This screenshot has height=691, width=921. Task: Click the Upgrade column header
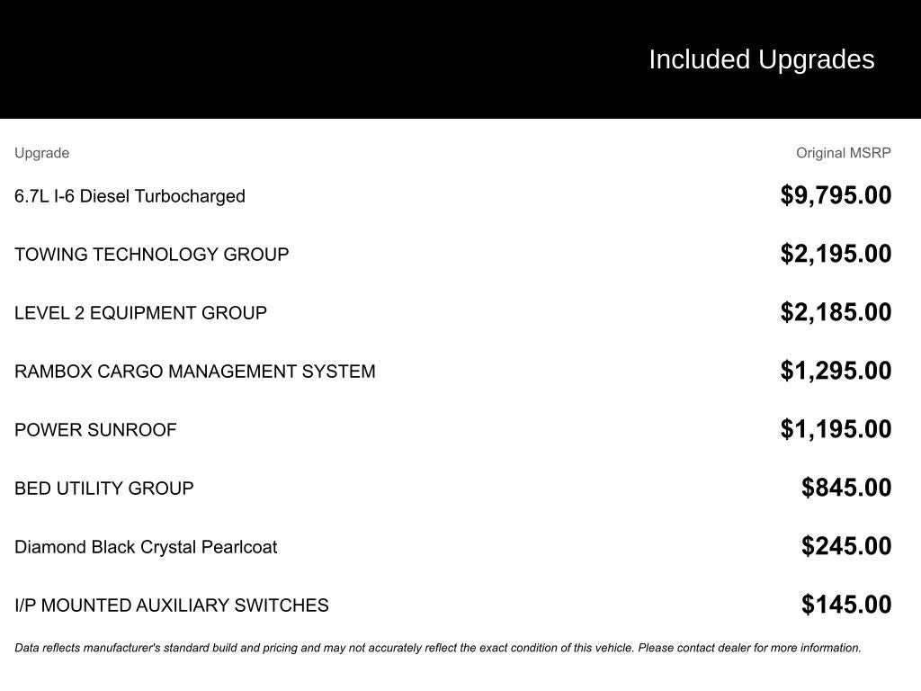point(41,153)
